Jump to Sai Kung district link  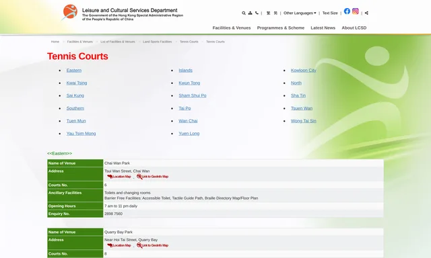[x=75, y=95]
